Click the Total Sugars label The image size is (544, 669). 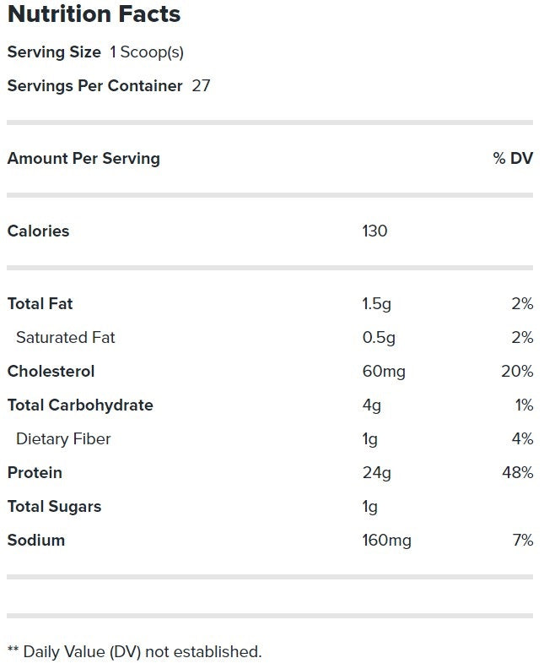coord(54,507)
